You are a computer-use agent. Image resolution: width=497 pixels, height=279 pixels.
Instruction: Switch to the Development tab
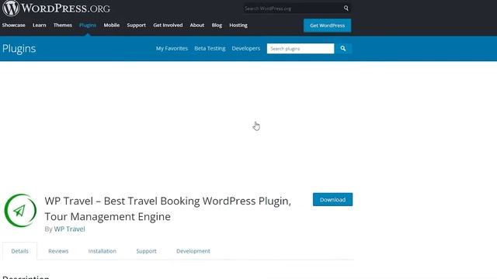pyautogui.click(x=193, y=251)
